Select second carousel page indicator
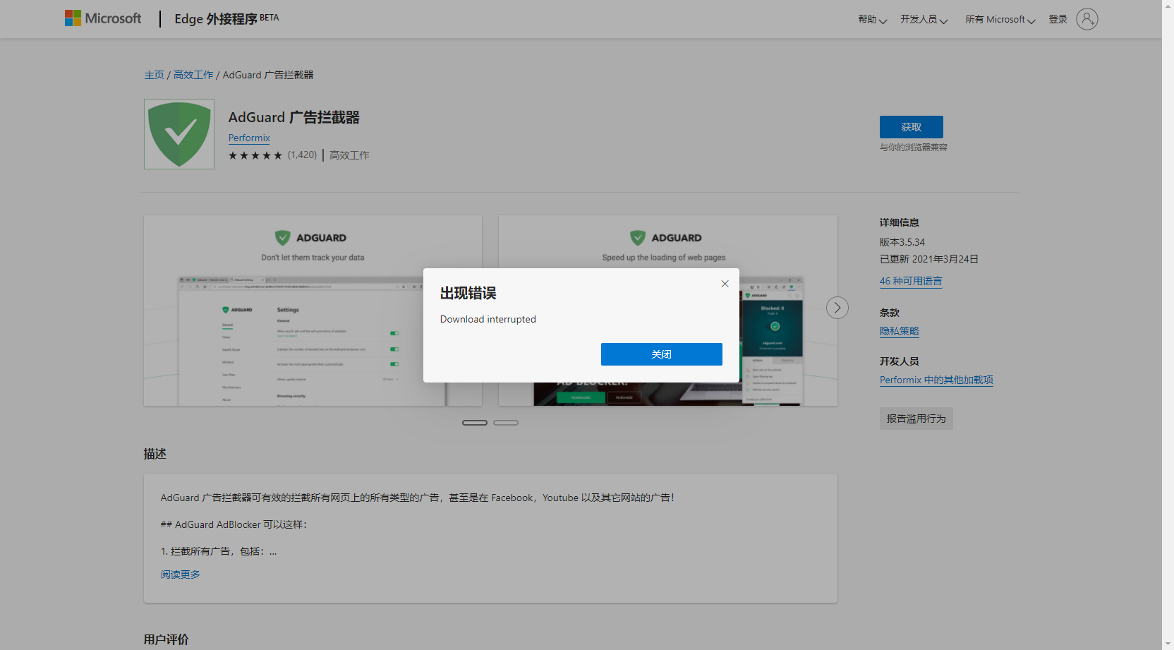The width and height of the screenshot is (1174, 650). 506,423
